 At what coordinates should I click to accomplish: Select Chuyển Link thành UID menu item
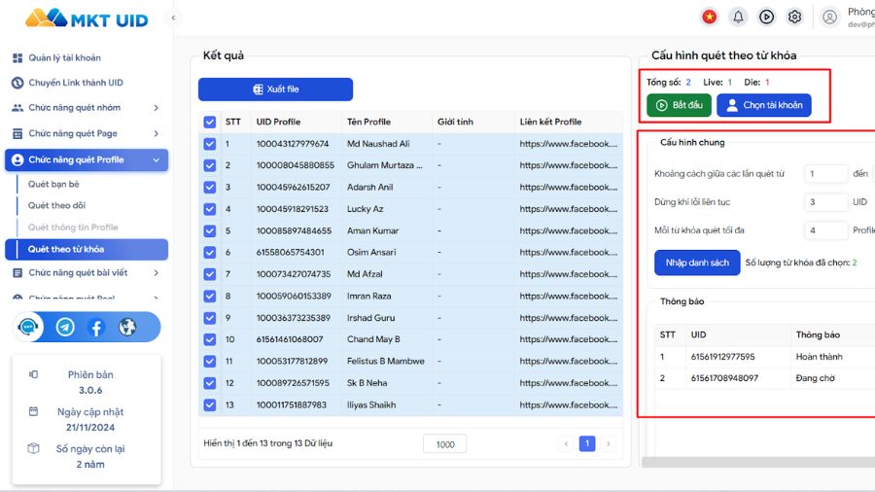tap(76, 83)
